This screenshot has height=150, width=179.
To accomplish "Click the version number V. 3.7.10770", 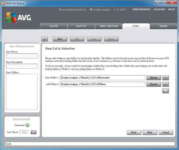I will pos(120,10).
